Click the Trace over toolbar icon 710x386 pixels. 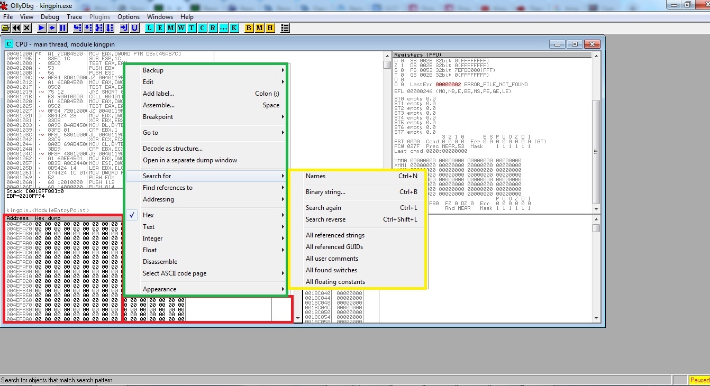110,27
